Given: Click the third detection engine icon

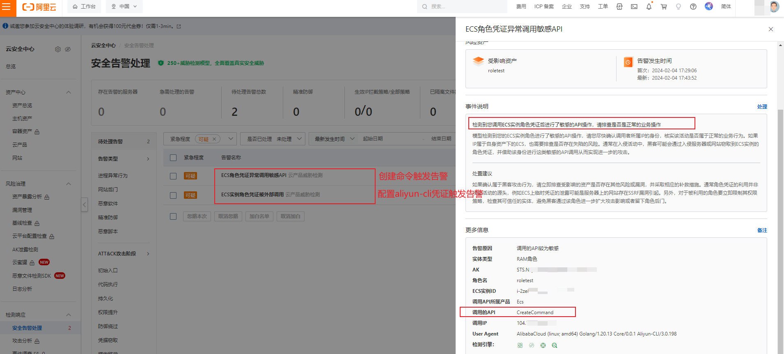Looking at the screenshot, I should click(543, 345).
